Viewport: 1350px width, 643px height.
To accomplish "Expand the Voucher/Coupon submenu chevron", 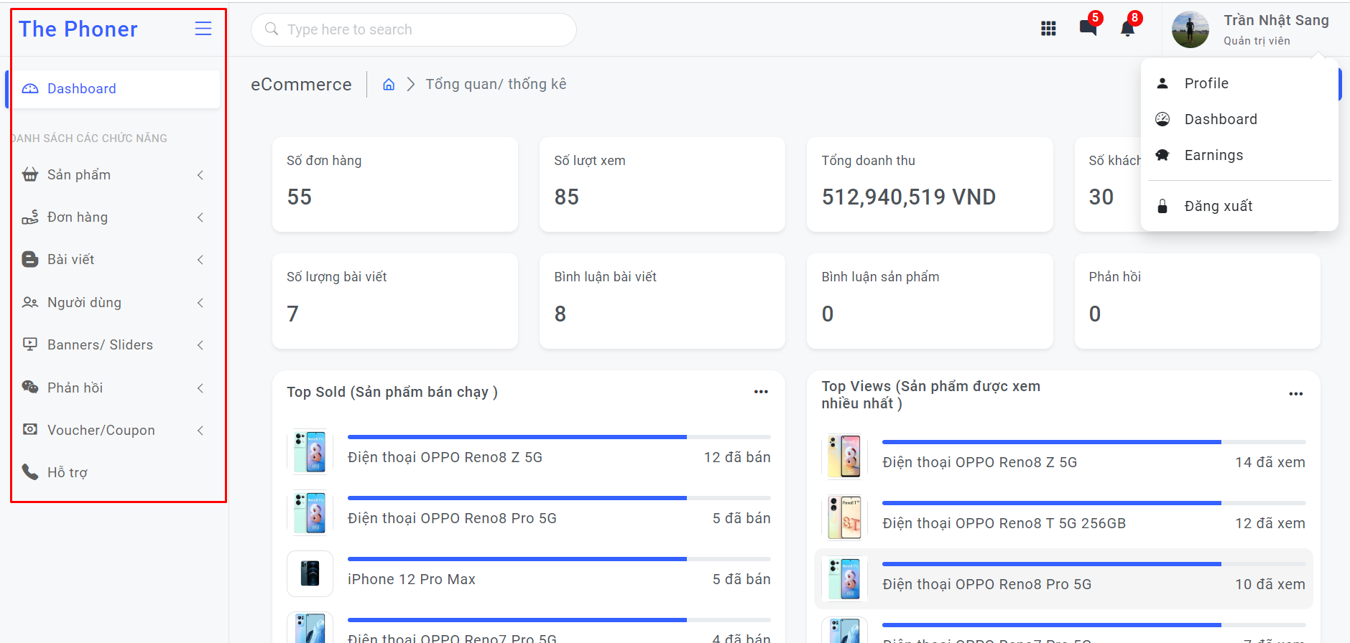I will pyautogui.click(x=200, y=431).
